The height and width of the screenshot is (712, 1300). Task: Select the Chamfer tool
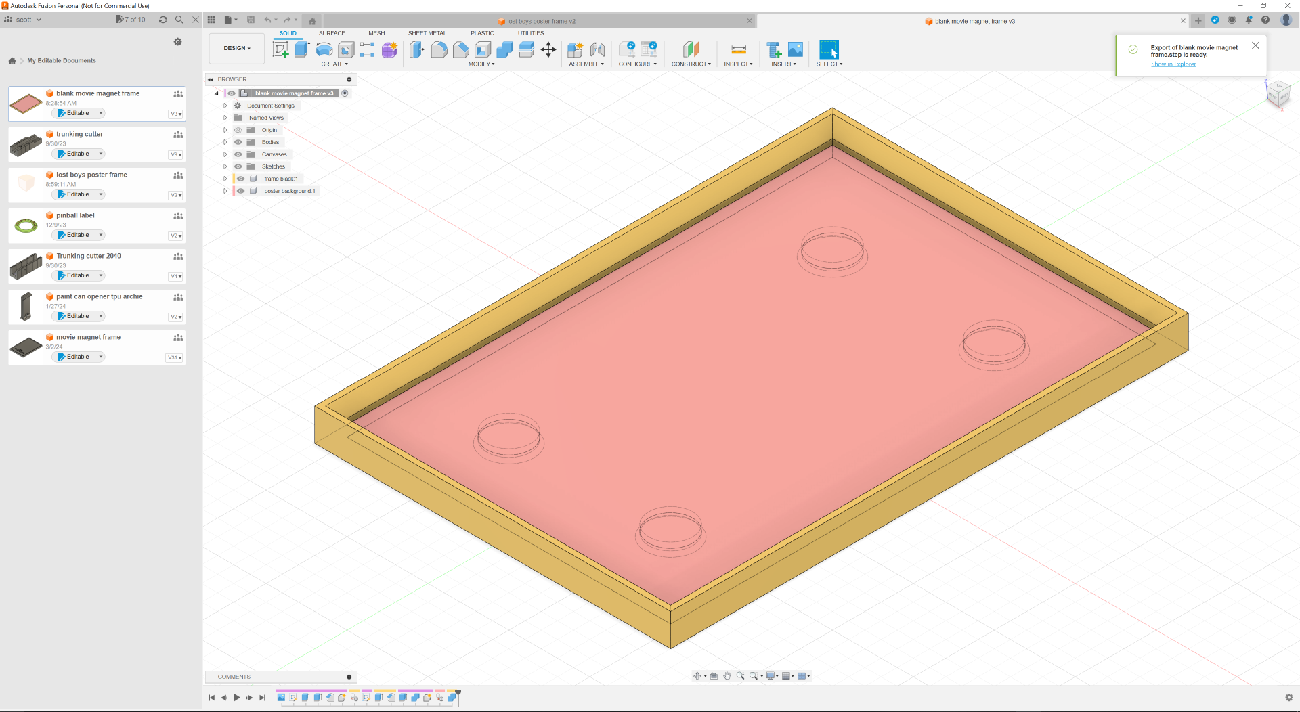(x=460, y=49)
